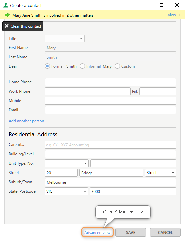
Task: Maximize the Create a contact window
Action: click(162, 5)
